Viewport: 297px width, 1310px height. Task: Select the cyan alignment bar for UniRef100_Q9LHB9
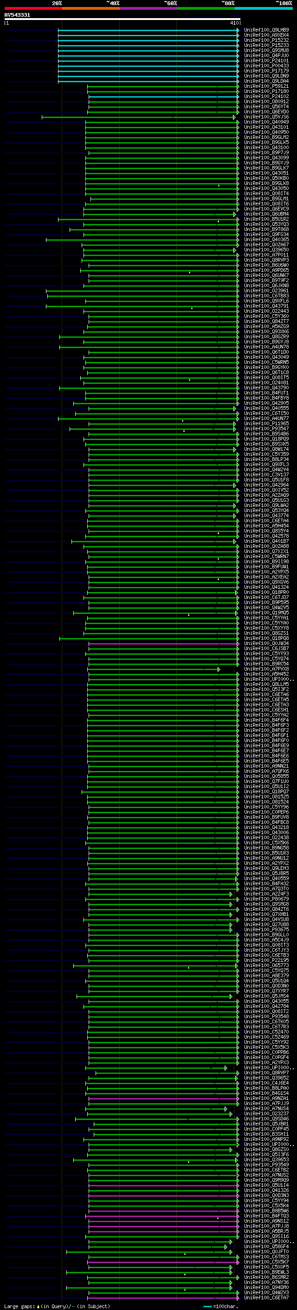pos(148,31)
